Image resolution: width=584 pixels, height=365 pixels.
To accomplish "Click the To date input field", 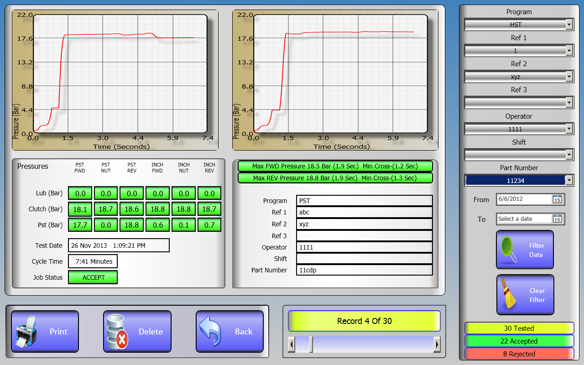I will [524, 219].
